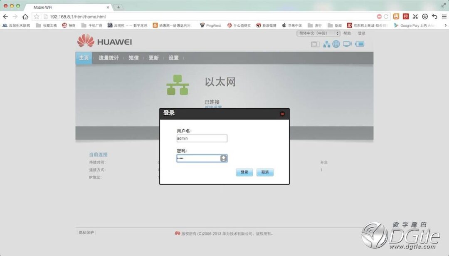Click the caps lock indicator in password field
Image resolution: width=449 pixels, height=256 pixels.
tap(223, 158)
